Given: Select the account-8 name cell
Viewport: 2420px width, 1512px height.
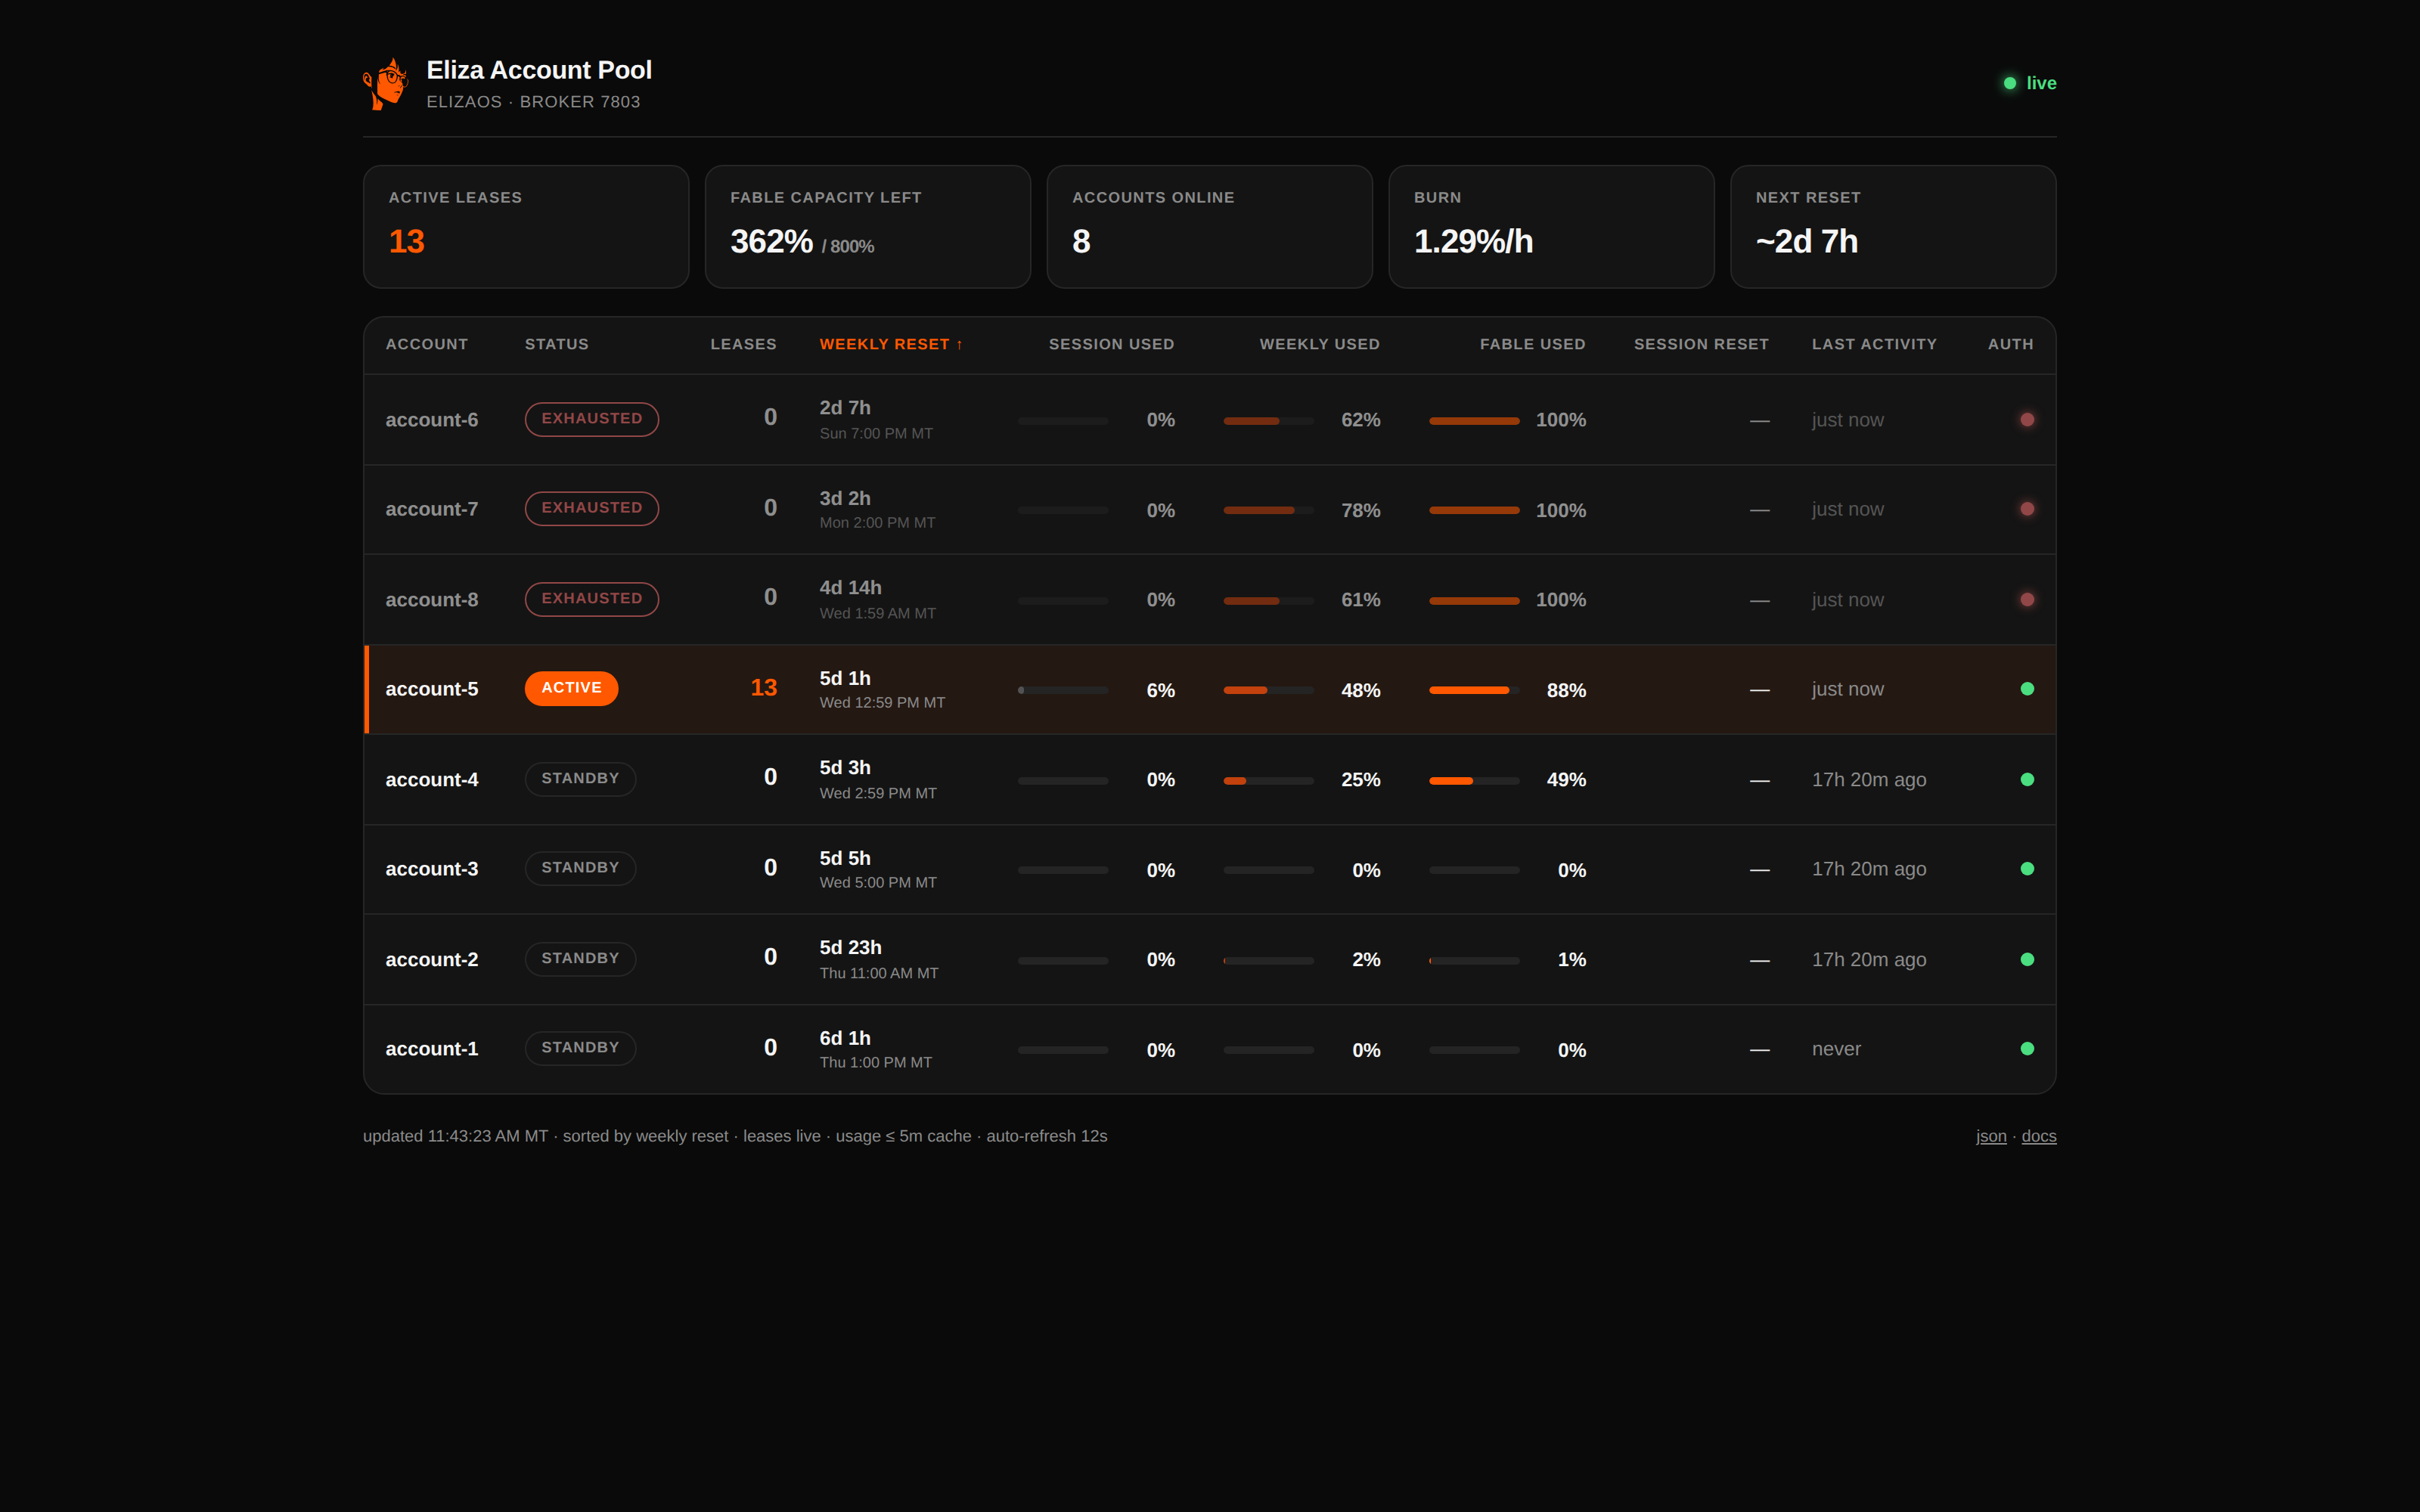Looking at the screenshot, I should pyautogui.click(x=432, y=600).
